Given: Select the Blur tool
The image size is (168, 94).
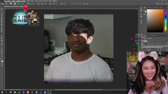Looking at the screenshot, I should pos(2,38).
